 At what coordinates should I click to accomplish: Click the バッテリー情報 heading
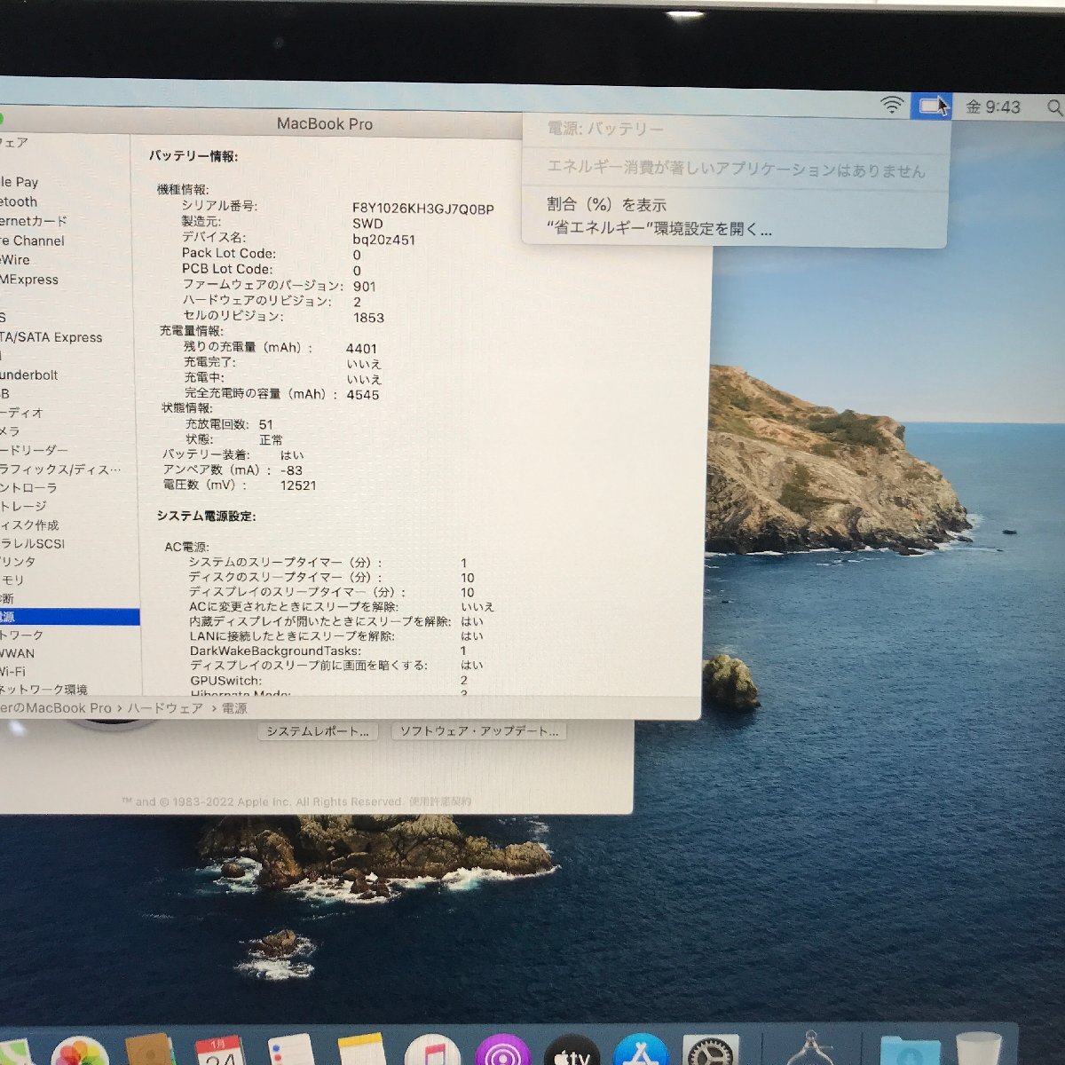coord(193,156)
